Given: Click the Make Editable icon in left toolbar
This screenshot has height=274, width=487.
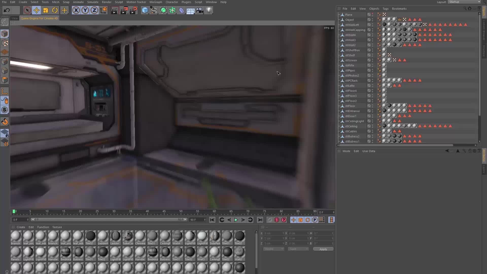Looking at the screenshot, I should (x=5, y=23).
